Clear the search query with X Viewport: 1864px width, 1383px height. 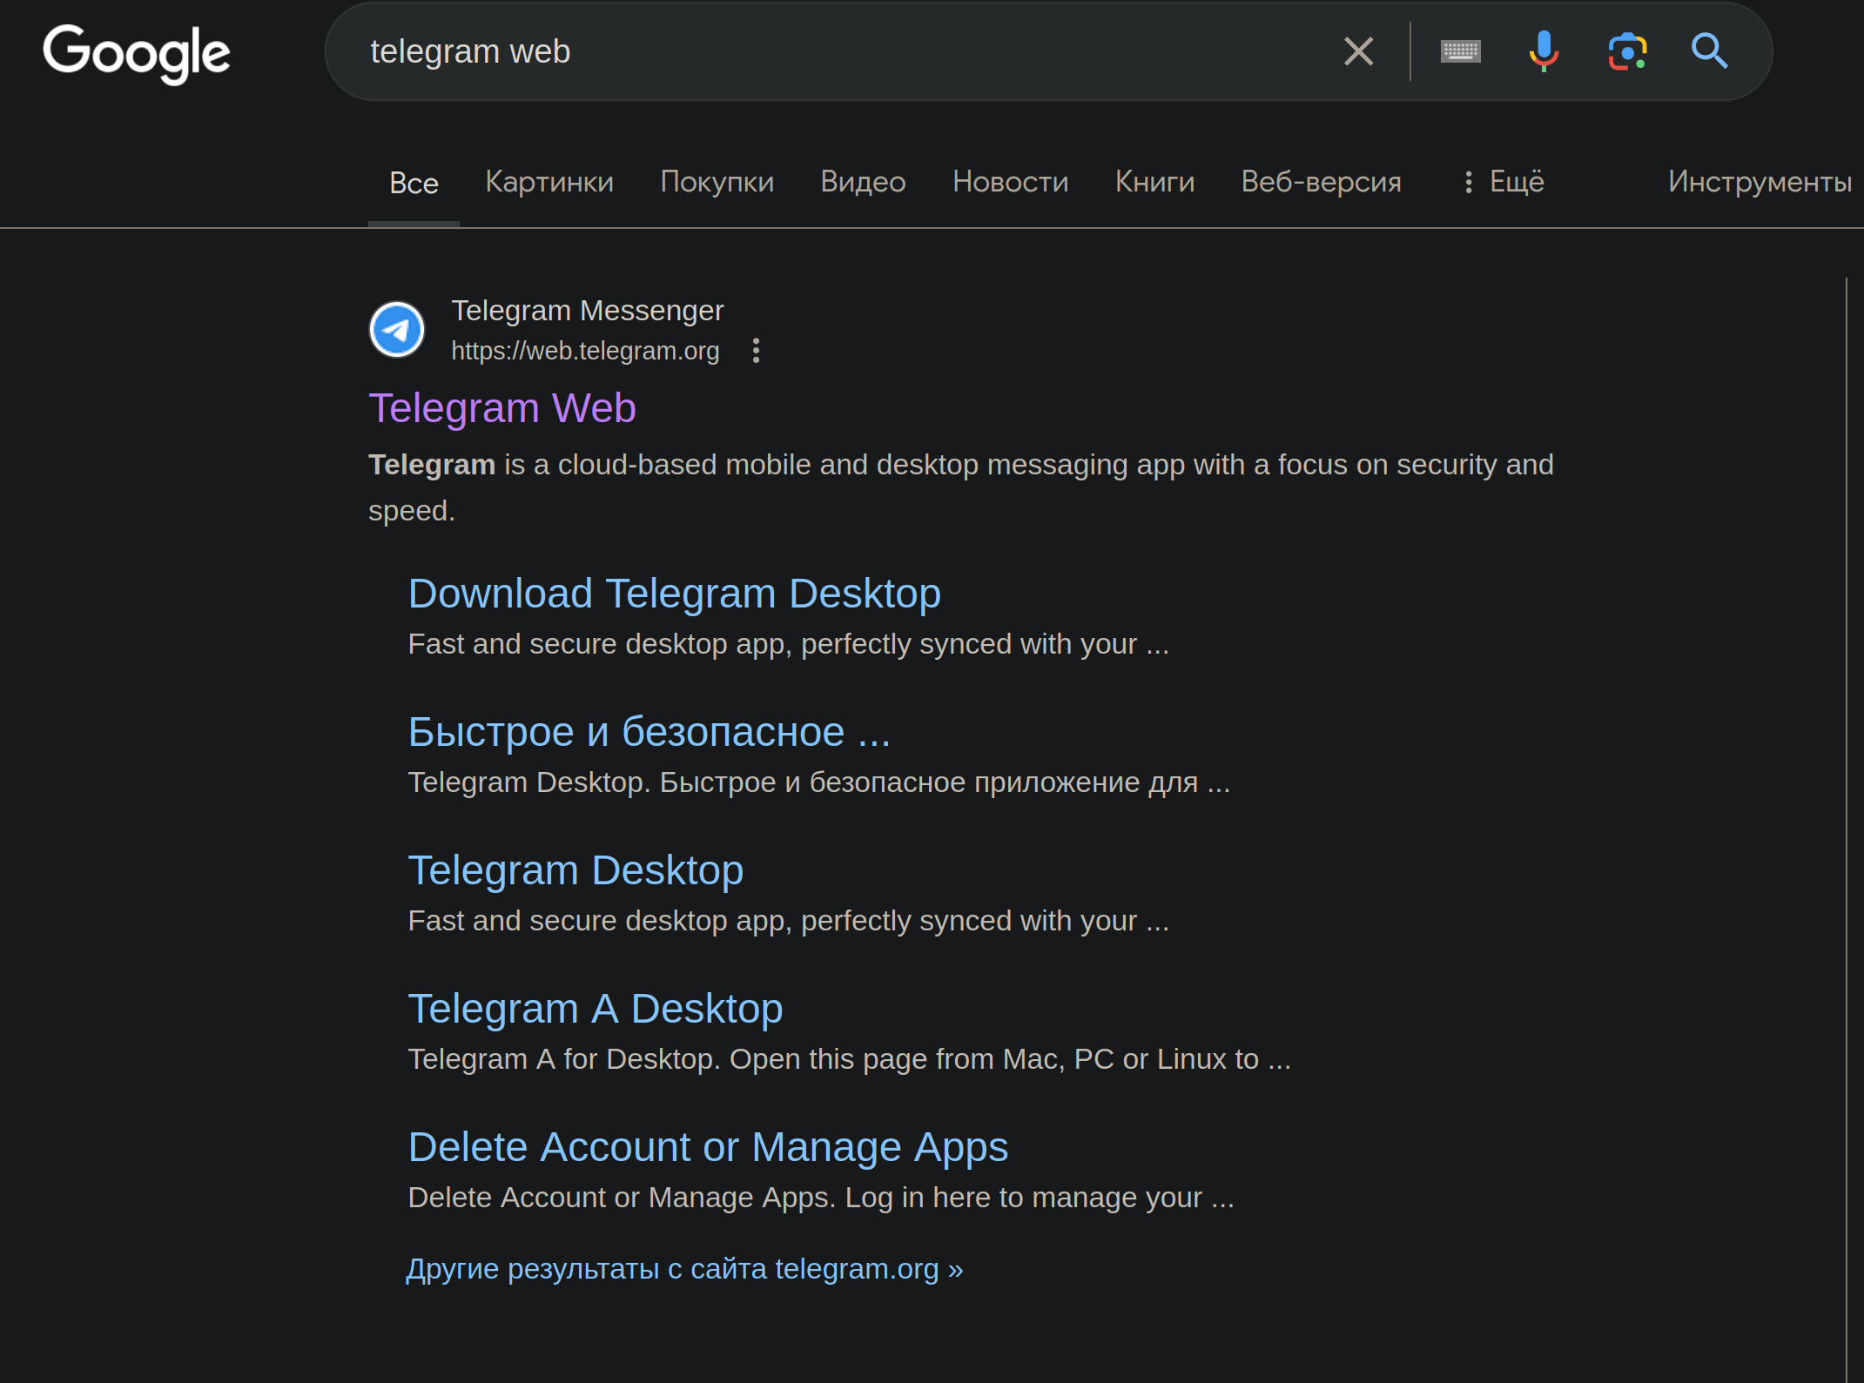point(1358,51)
